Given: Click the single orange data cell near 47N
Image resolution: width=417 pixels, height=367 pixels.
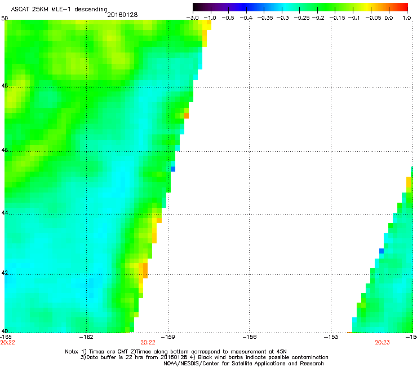Looking at the screenshot, I should tap(187, 116).
